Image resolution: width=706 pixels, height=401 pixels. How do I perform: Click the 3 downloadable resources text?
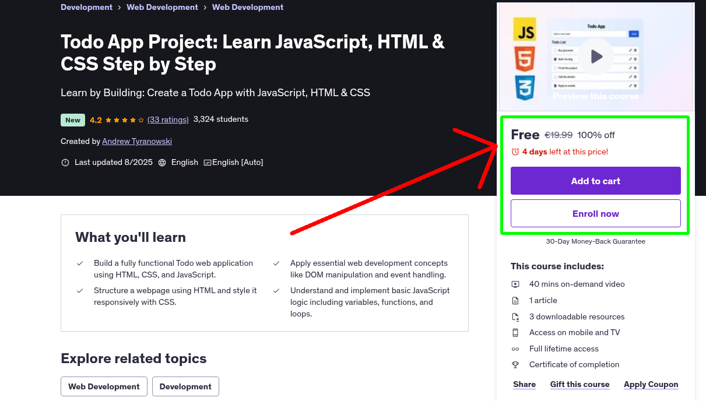(x=577, y=317)
